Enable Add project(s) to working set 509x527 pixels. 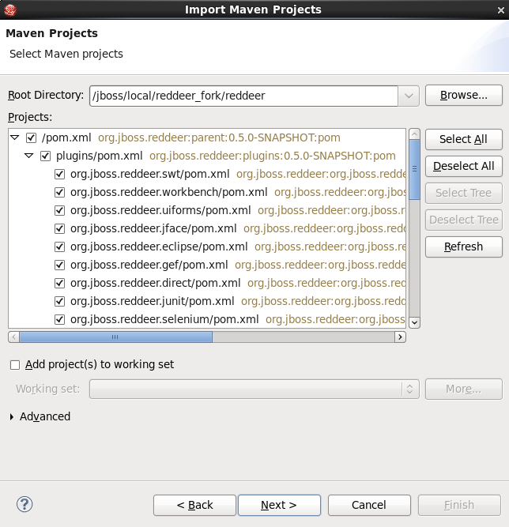click(x=15, y=365)
